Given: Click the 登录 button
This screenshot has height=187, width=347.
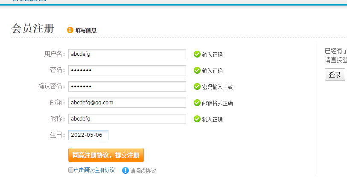Looking at the screenshot, I should coord(335,75).
